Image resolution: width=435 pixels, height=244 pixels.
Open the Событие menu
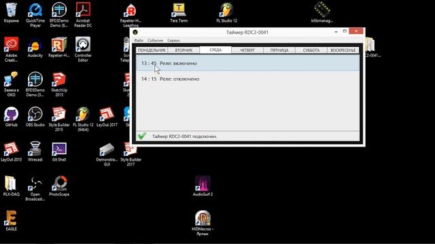click(x=156, y=41)
